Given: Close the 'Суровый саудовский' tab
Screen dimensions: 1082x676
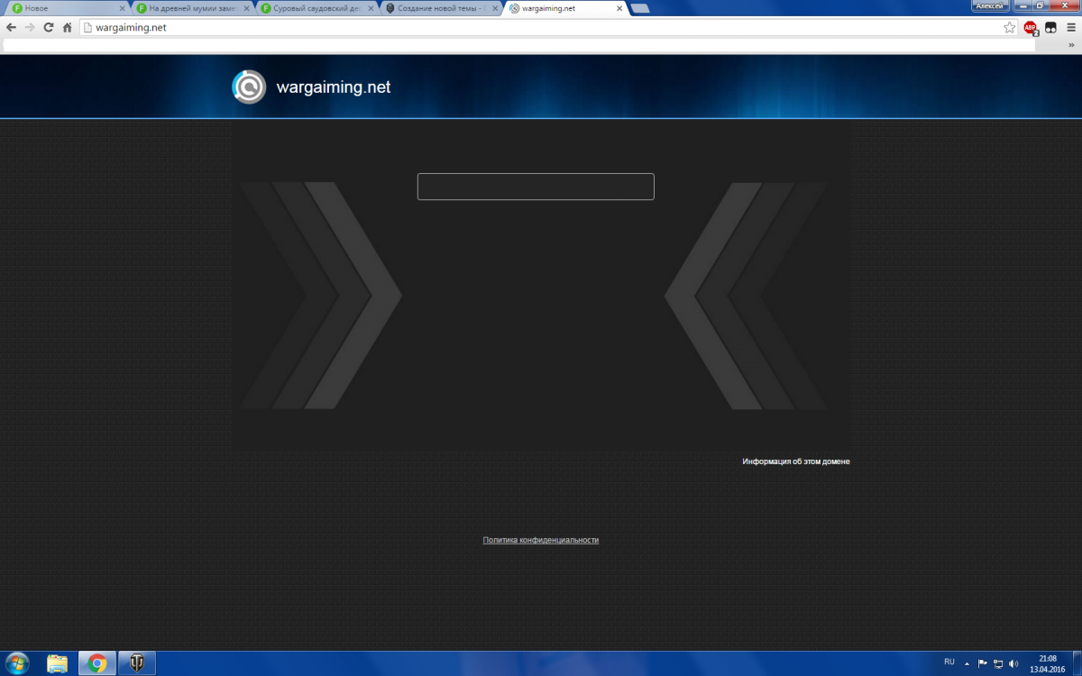Looking at the screenshot, I should coord(369,8).
